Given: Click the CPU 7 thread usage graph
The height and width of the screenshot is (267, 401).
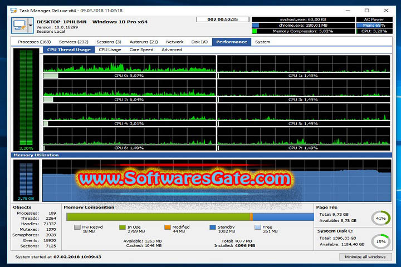Looking at the screenshot, I should pyautogui.click(x=304, y=136).
